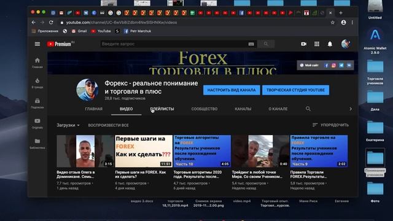Open the 0:40 beach video thumbnail
This screenshot has width=393, height=221.
[260, 151]
